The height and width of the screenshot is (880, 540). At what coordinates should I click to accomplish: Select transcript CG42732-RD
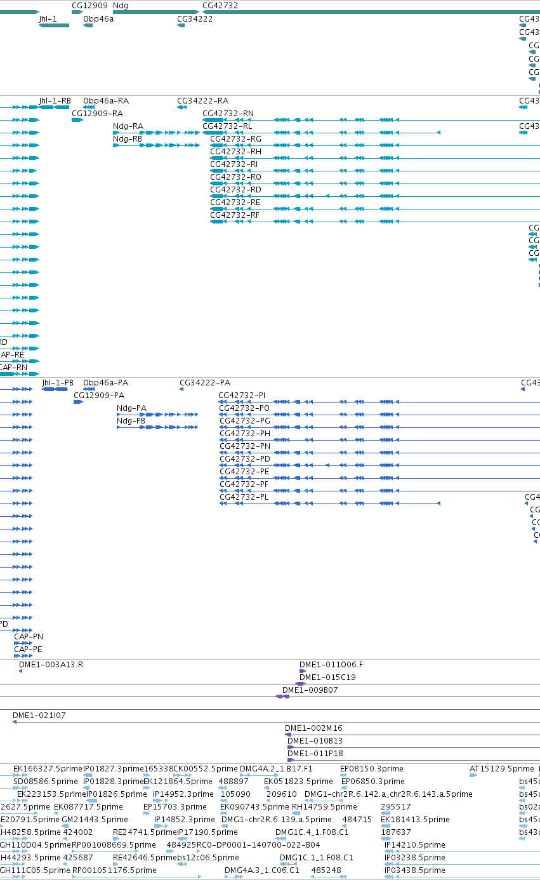pyautogui.click(x=235, y=189)
